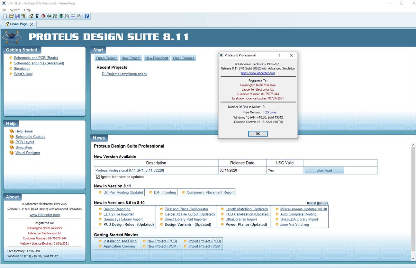This screenshot has height=268, width=416.
Task: Play Import Project (VSM) movie
Action: coord(205,246)
